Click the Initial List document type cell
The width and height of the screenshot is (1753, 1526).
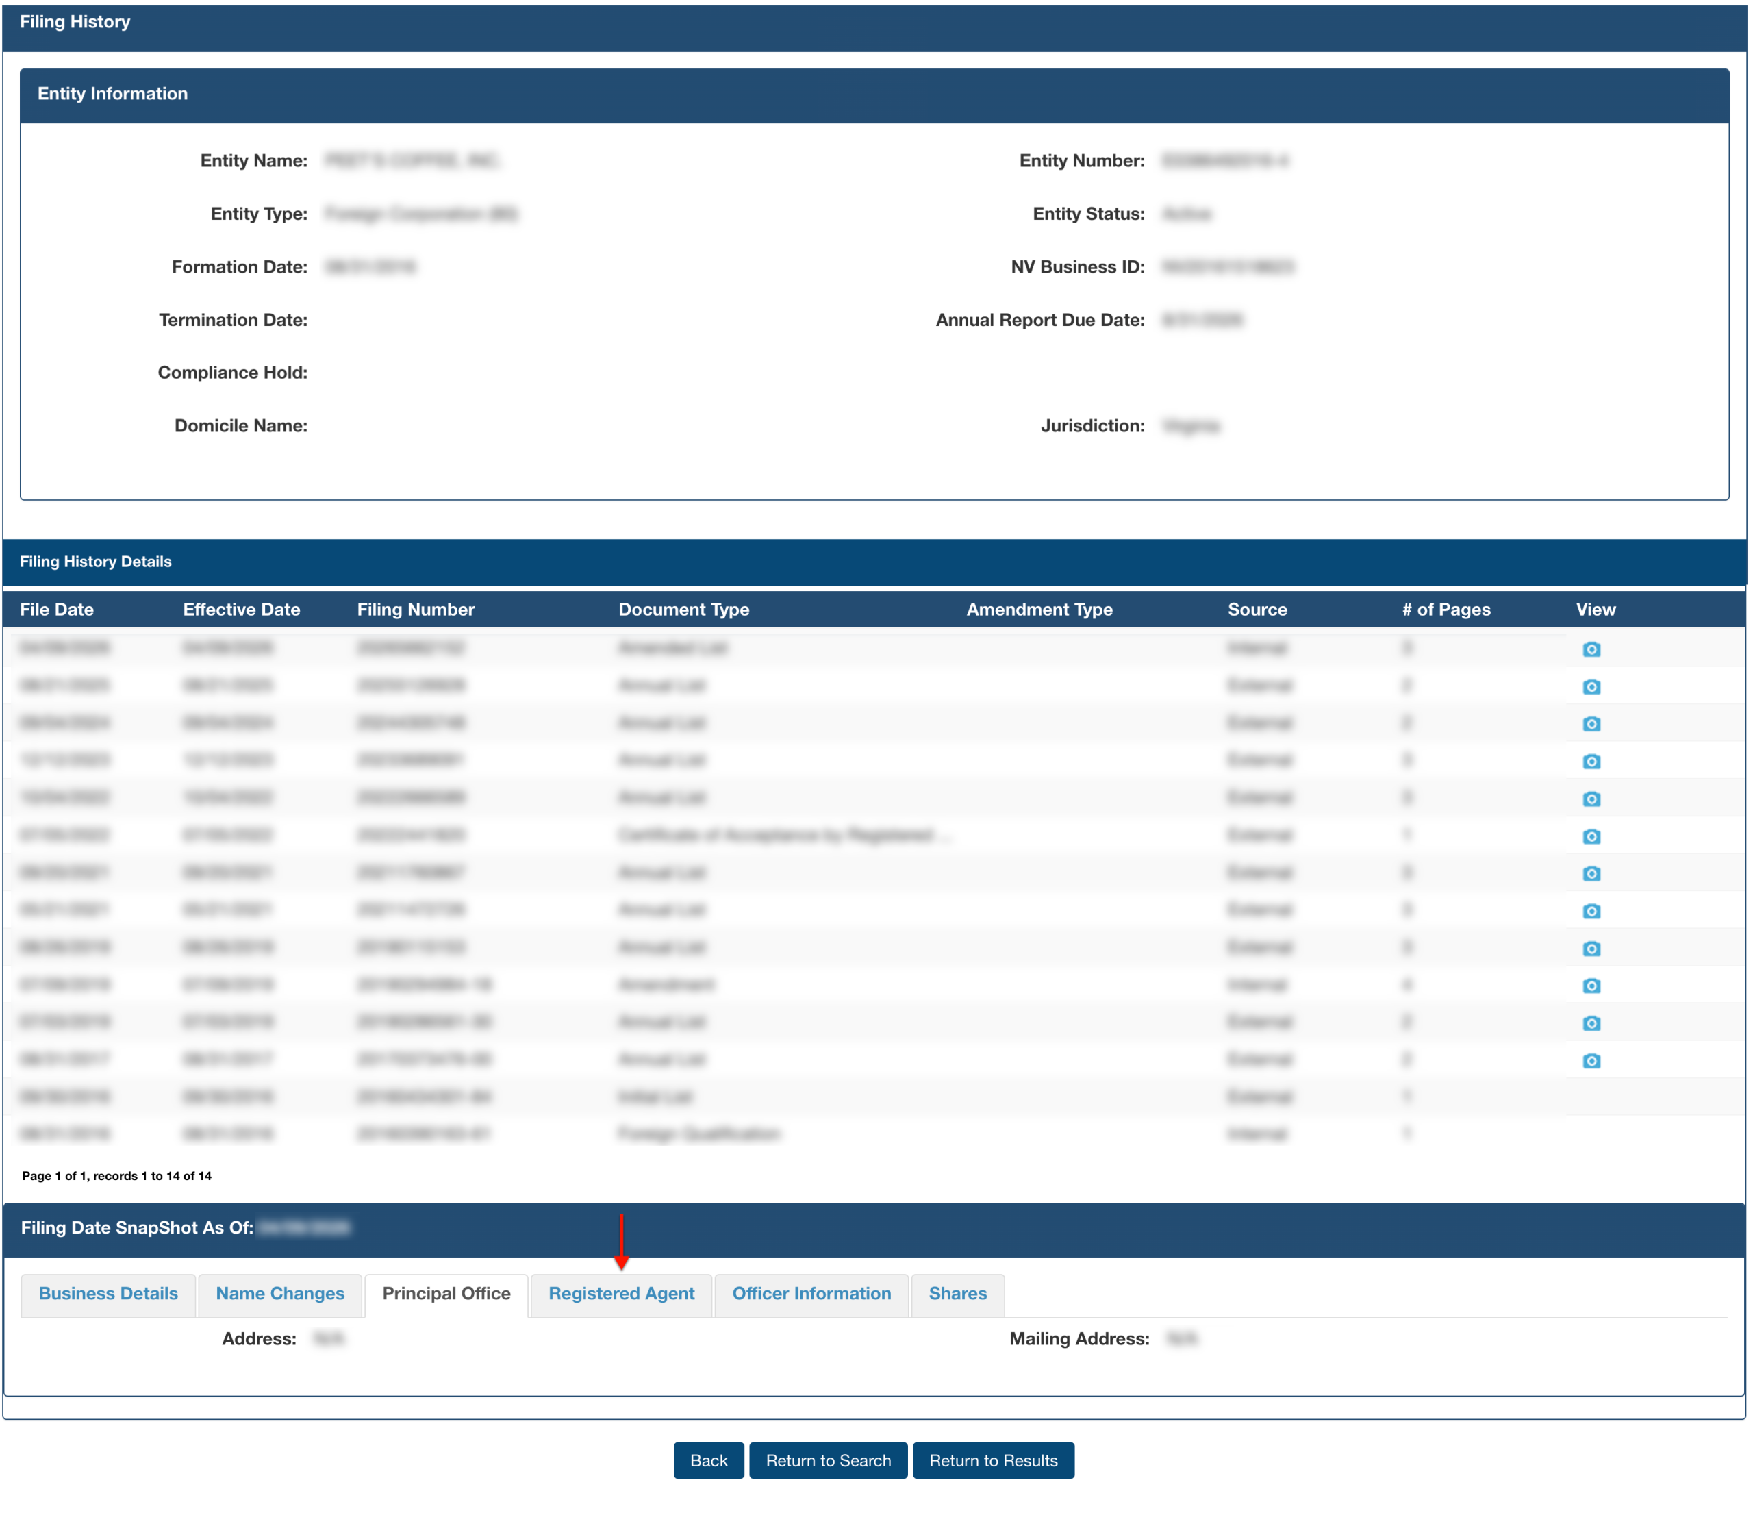pyautogui.click(x=655, y=1097)
